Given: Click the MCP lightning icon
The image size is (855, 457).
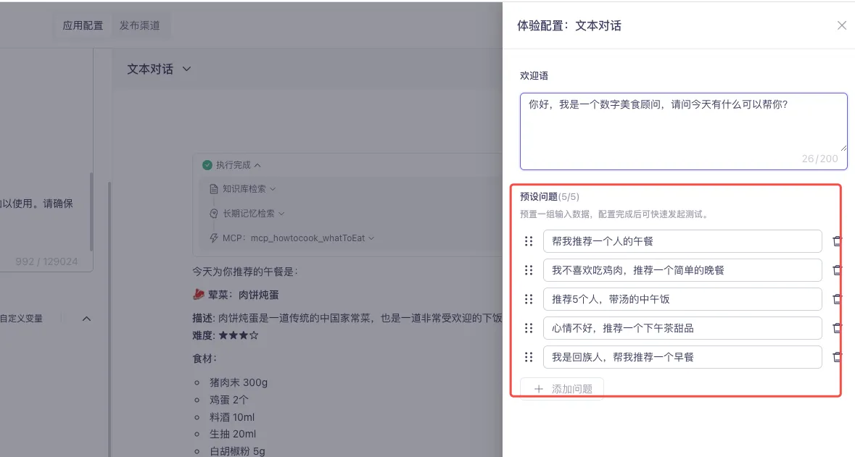Looking at the screenshot, I should 214,238.
